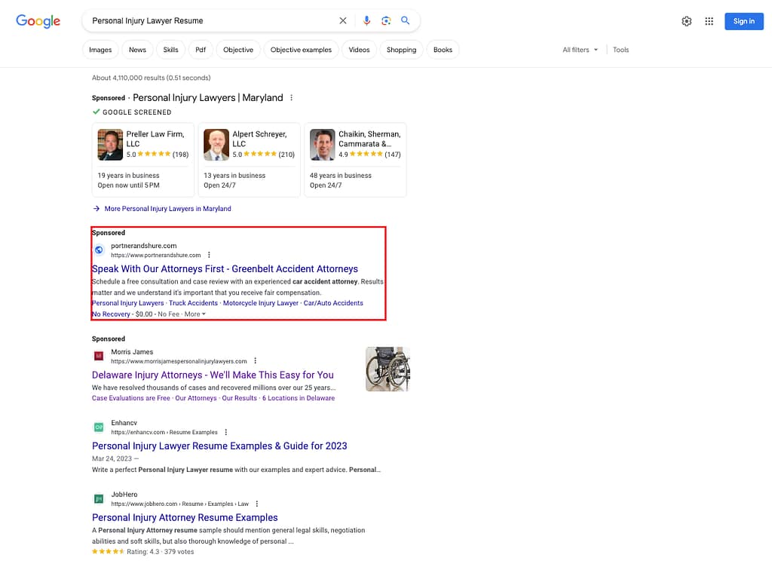Screen dimensions: 772x573
Task: Open the Personal Injury Lawyers sitelink
Action: coord(127,303)
